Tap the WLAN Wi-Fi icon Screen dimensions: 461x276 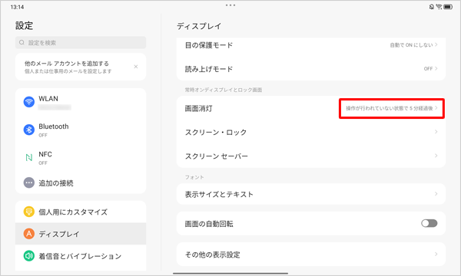tap(29, 102)
